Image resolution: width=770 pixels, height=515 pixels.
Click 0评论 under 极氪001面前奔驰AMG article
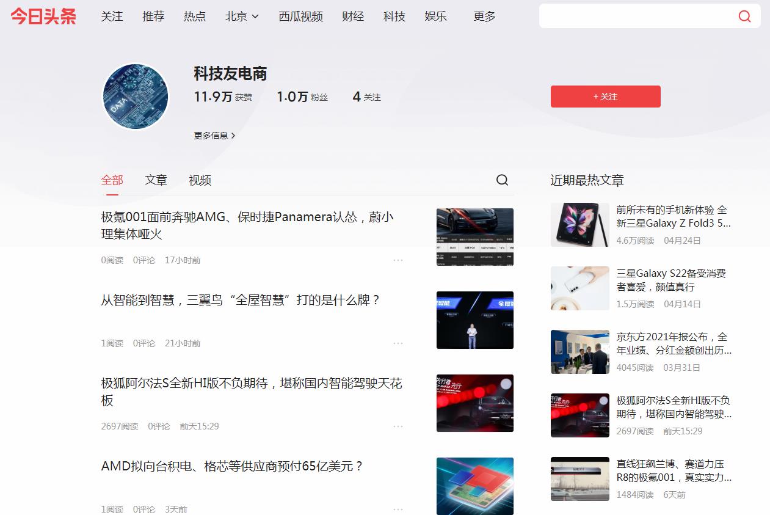click(144, 260)
